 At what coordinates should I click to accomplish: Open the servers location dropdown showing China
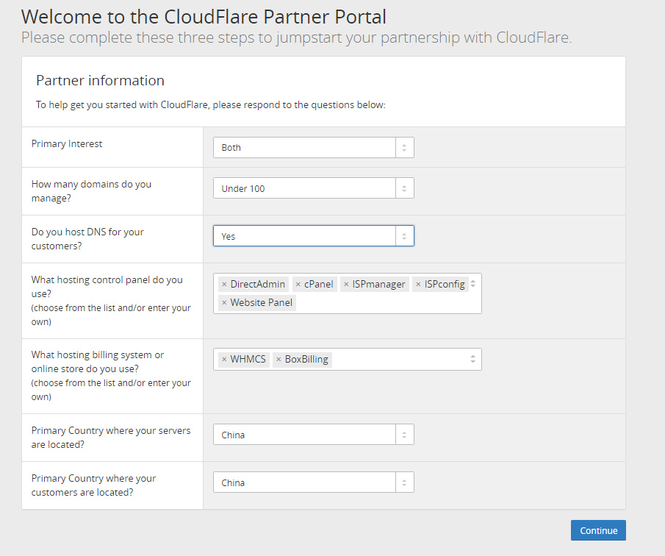click(309, 434)
